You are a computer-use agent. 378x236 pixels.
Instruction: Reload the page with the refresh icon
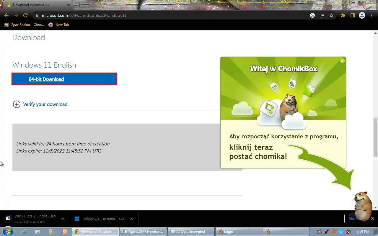(25, 15)
